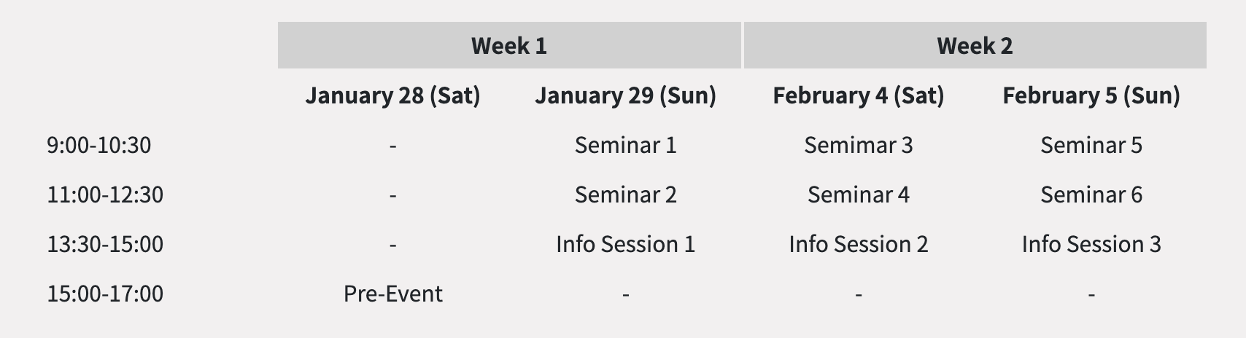This screenshot has width=1246, height=338.
Task: Select the Info Session 3 entry
Action: [x=1091, y=244]
